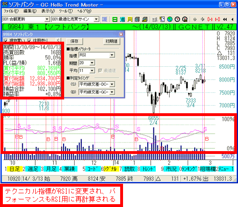The image size is (238, 207).
Task: Expand the 期間 20 dropdown
Action: click(92, 63)
